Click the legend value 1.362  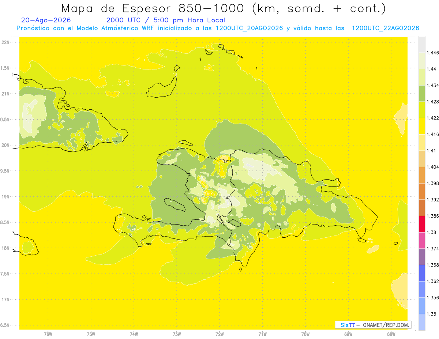coord(433,281)
